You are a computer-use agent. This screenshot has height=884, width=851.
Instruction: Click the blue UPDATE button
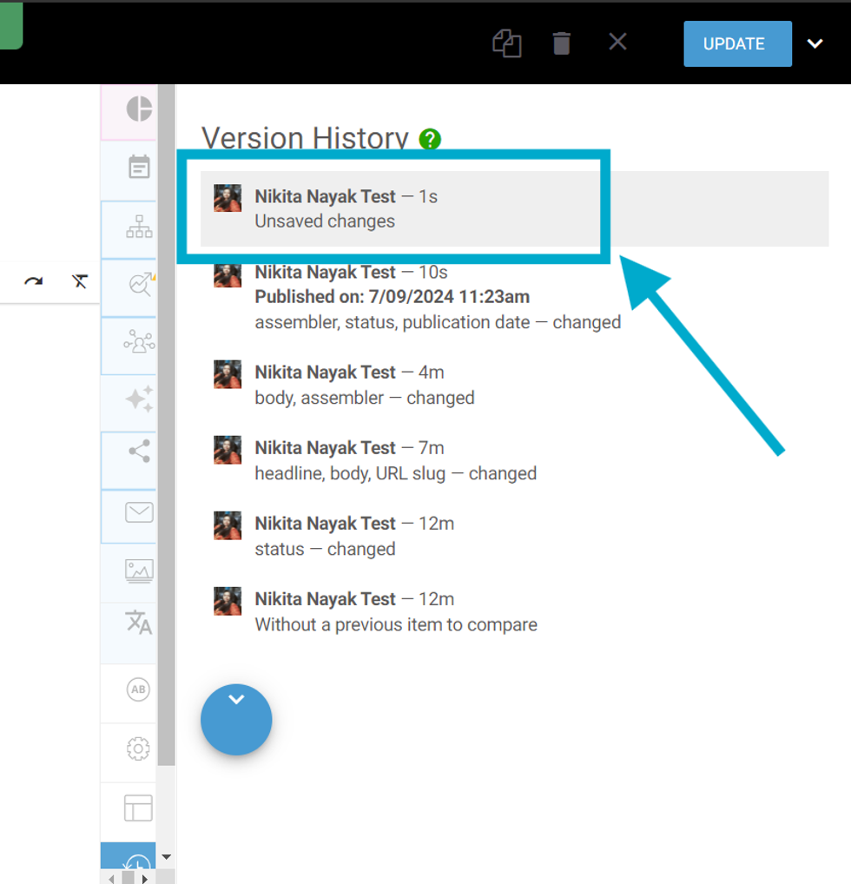point(737,44)
